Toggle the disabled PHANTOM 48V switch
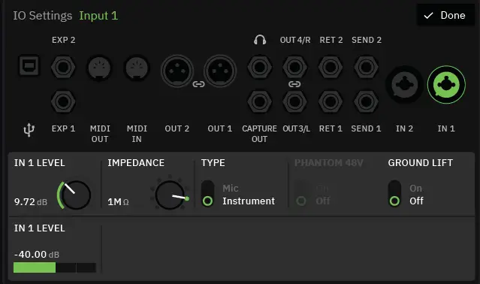The width and height of the screenshot is (480, 284). (301, 193)
